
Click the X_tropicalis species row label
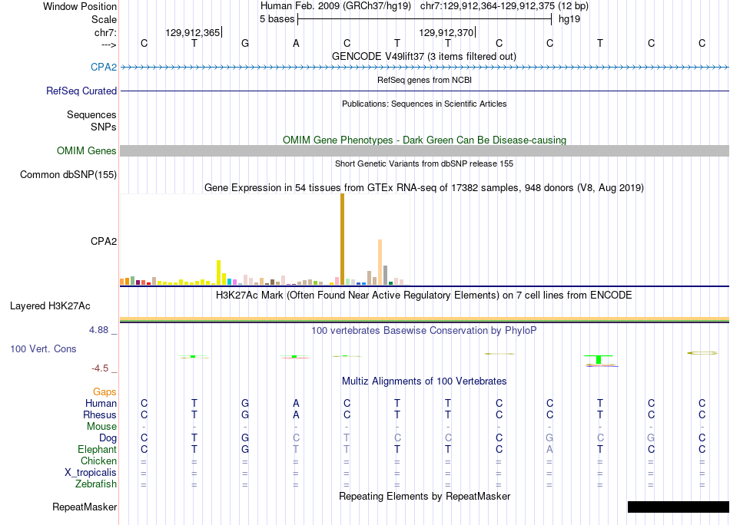91,473
